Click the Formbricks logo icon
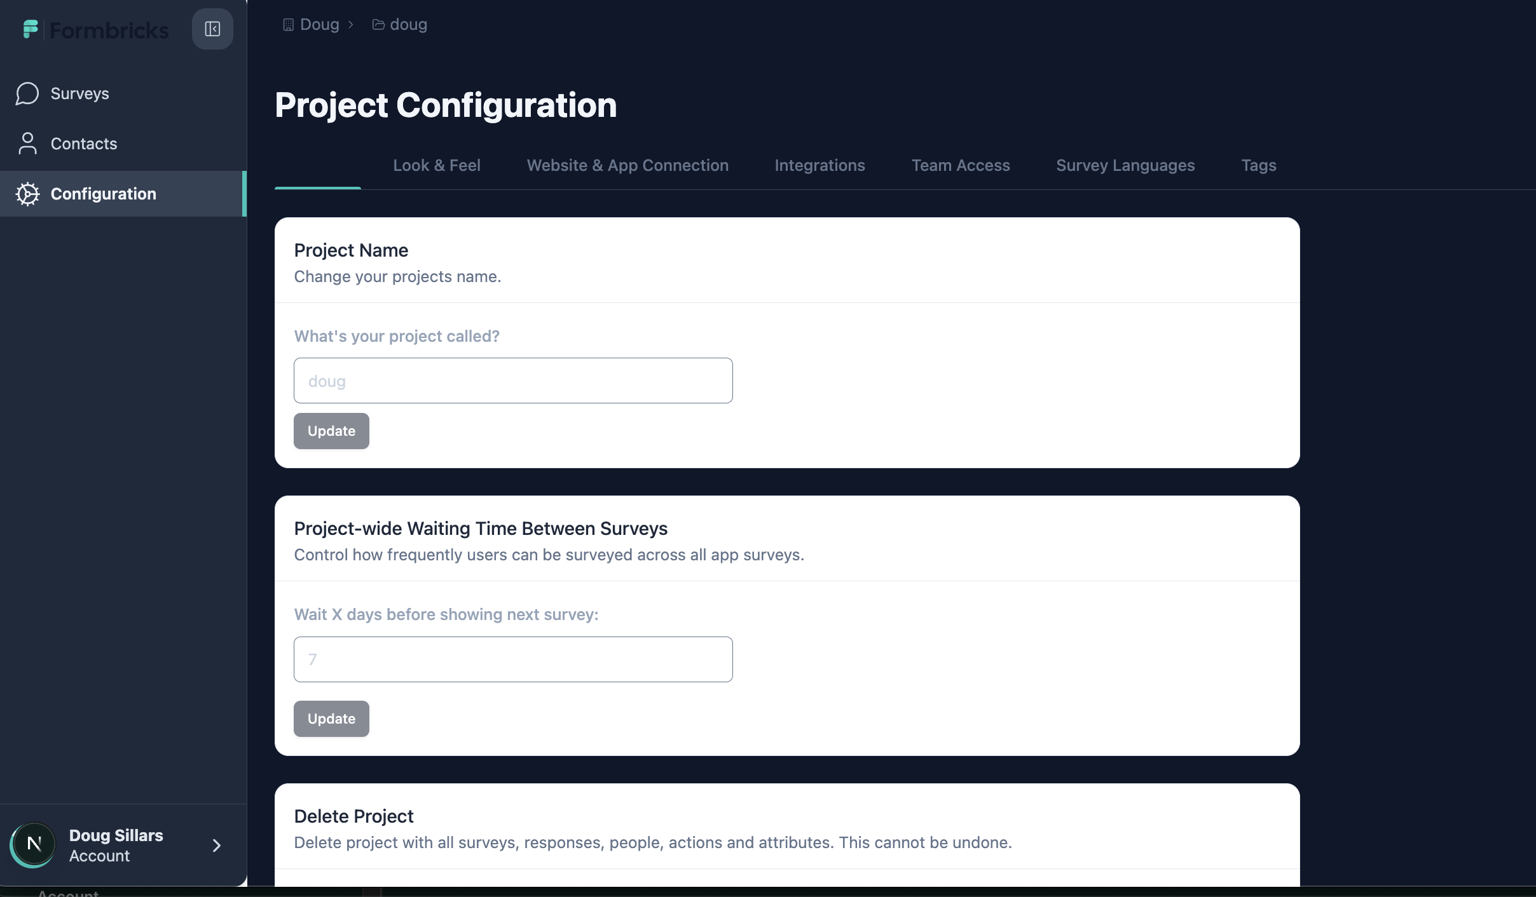This screenshot has width=1536, height=897. click(31, 29)
